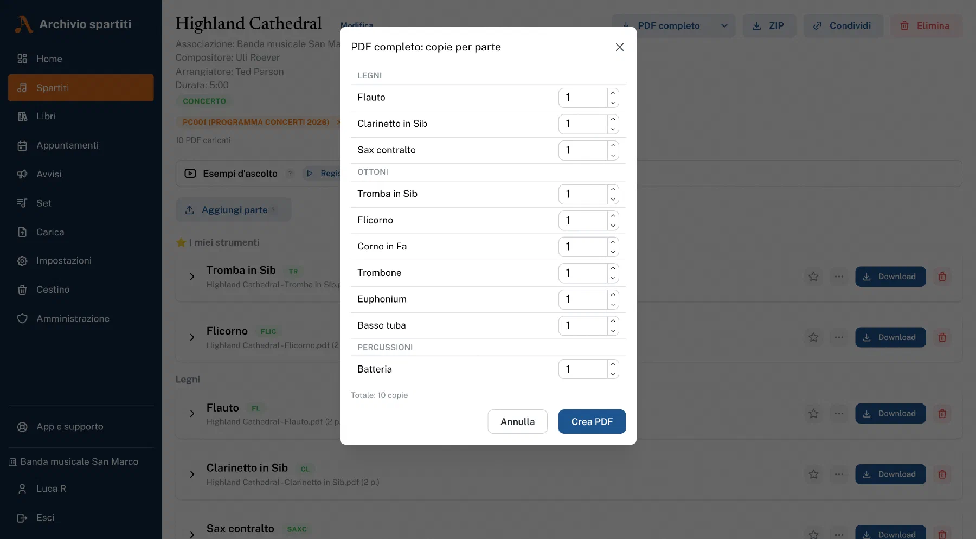Viewport: 976px width, 539px height.
Task: Click Aggiungi parte upload button
Action: coord(233,210)
